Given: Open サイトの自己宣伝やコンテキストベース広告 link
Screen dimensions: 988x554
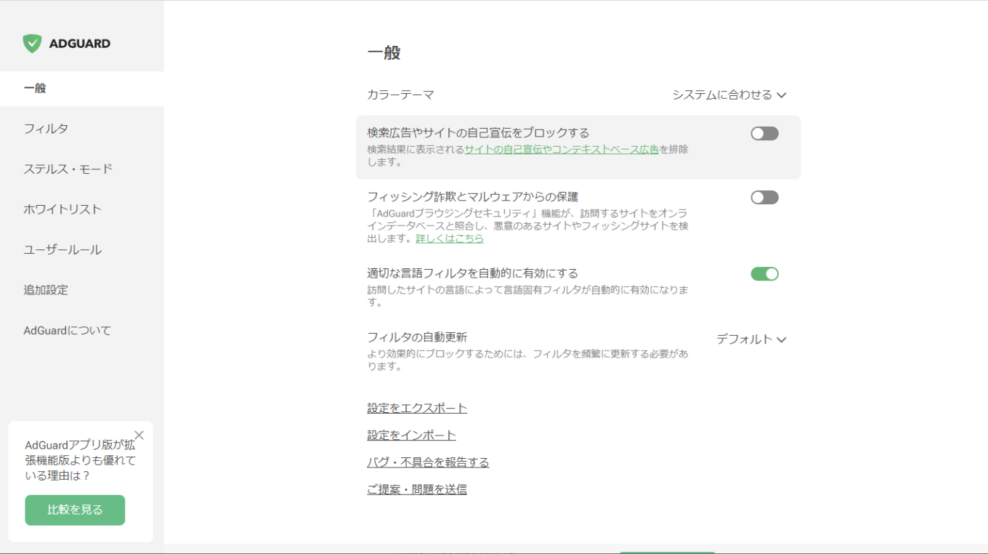Looking at the screenshot, I should pyautogui.click(x=562, y=150).
